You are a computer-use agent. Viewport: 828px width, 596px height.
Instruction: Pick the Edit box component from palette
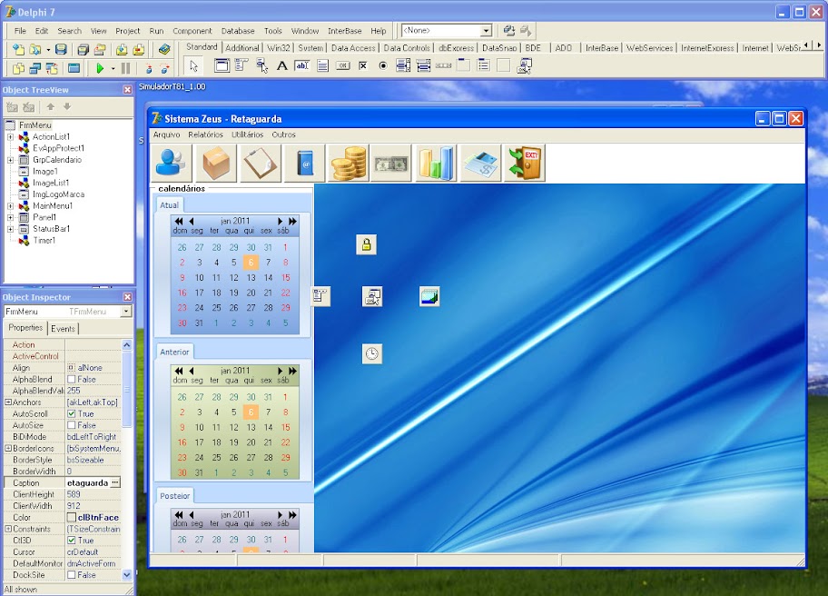tap(302, 66)
